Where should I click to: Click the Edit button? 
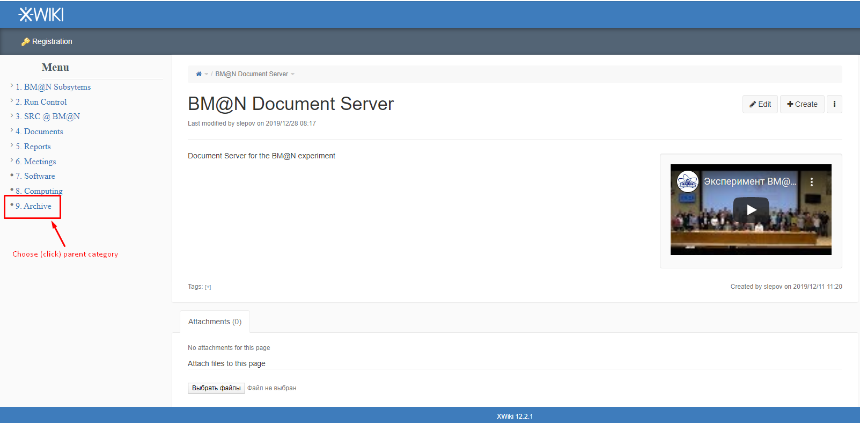point(760,104)
